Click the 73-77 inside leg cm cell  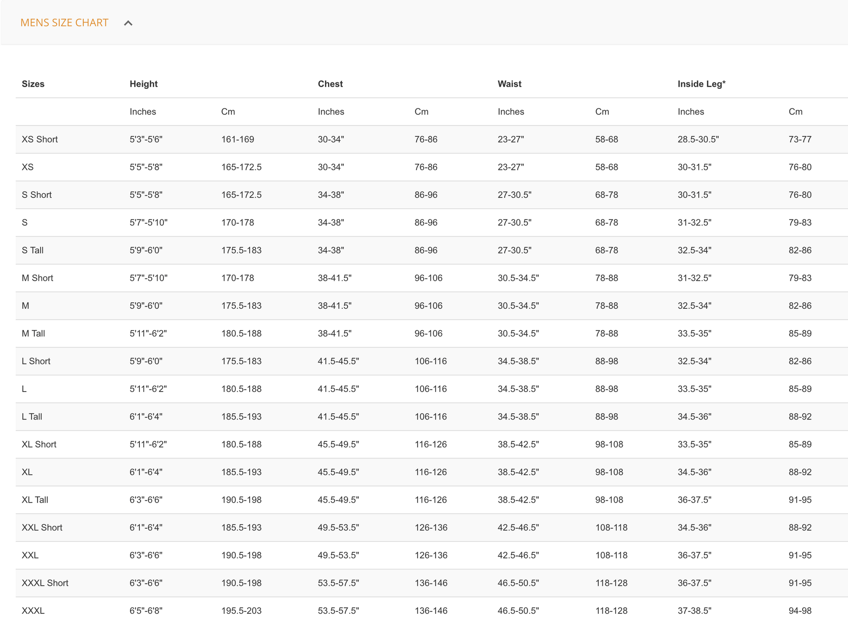[x=800, y=139]
